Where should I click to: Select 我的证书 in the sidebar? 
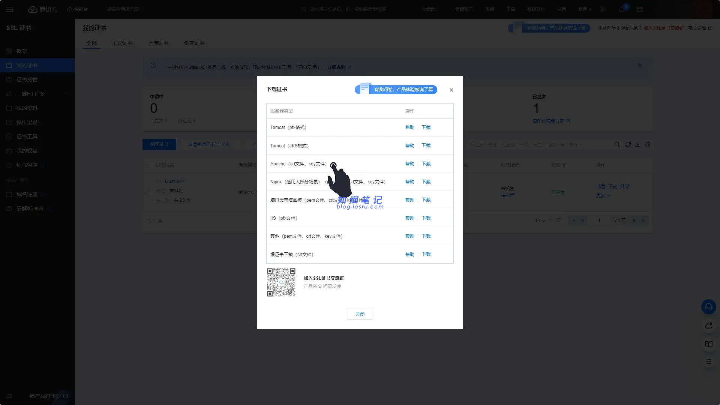pyautogui.click(x=37, y=65)
